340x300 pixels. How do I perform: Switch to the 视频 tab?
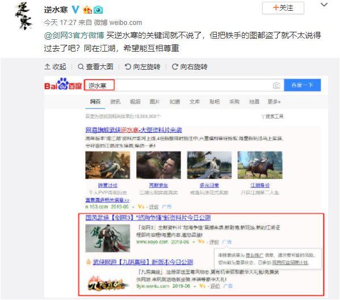point(135,102)
